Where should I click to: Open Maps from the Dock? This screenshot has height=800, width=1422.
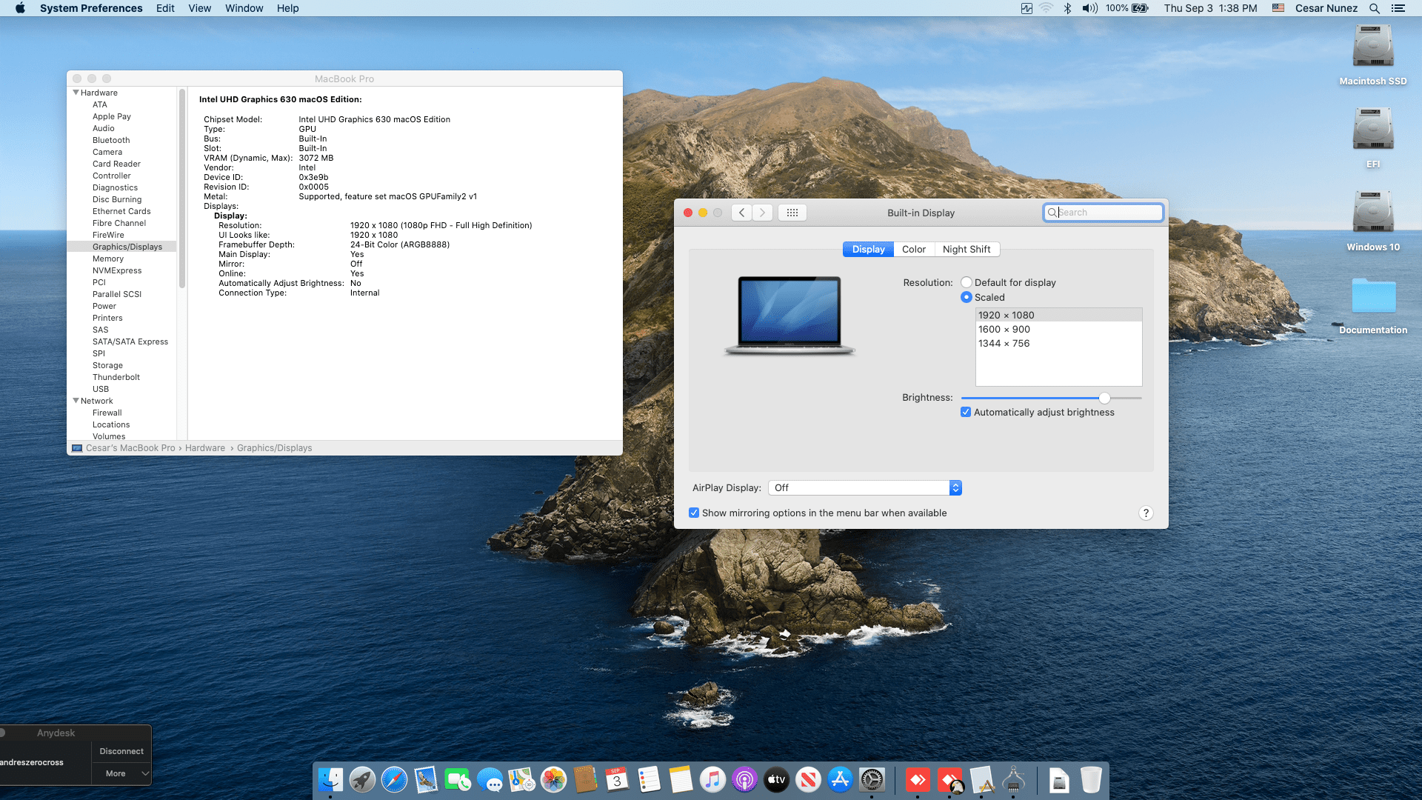click(521, 780)
